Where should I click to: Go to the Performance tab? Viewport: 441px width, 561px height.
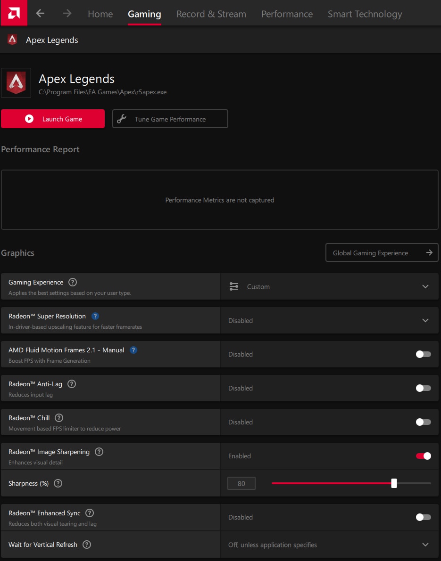tap(287, 14)
